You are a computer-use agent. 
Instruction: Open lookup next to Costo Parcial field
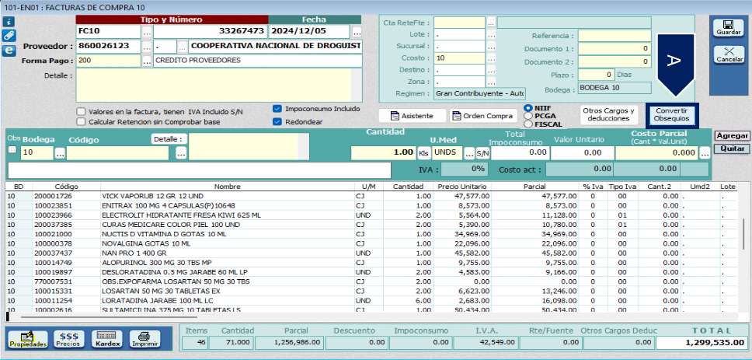tap(705, 154)
